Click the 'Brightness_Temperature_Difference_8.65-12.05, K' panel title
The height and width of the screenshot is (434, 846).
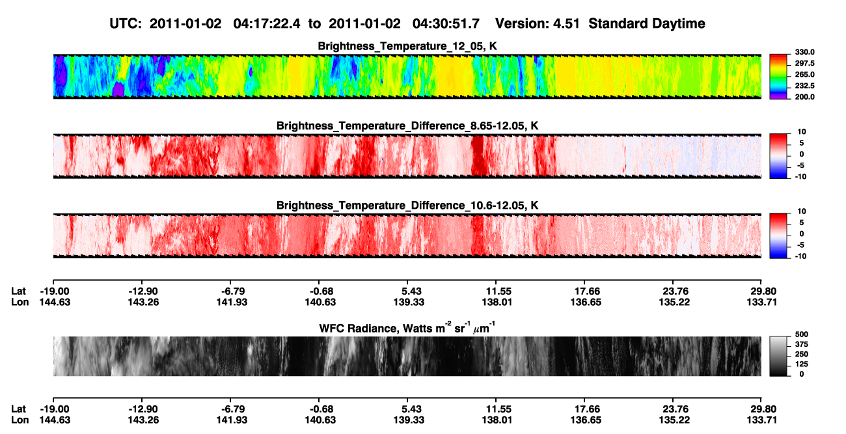point(407,126)
